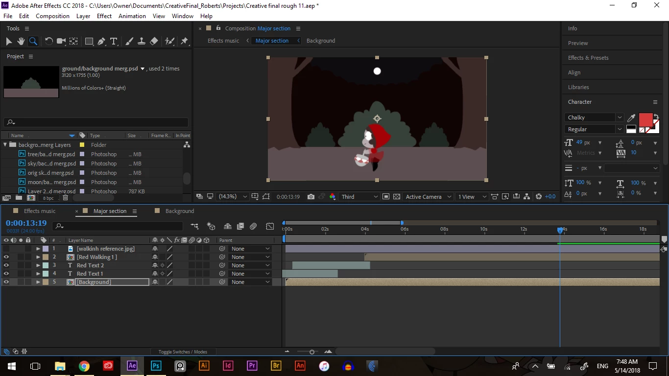Image resolution: width=669 pixels, height=376 pixels.
Task: Open the Active Camera dropdown
Action: (x=428, y=197)
